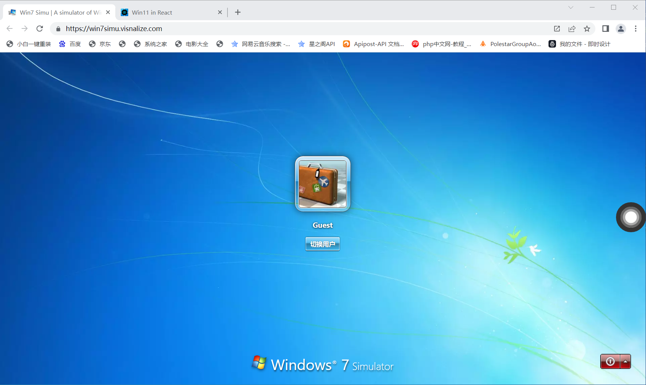Image resolution: width=646 pixels, height=385 pixels.
Task: Click the Guest user name label
Action: click(322, 225)
